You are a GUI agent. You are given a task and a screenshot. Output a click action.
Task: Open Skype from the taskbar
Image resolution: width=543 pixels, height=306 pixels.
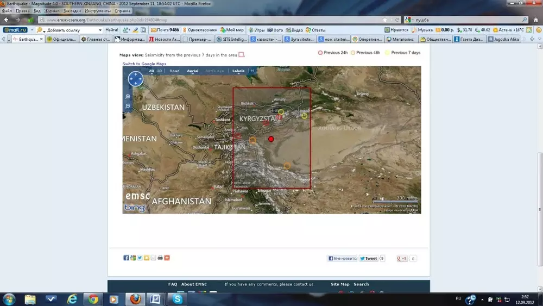tap(176, 298)
